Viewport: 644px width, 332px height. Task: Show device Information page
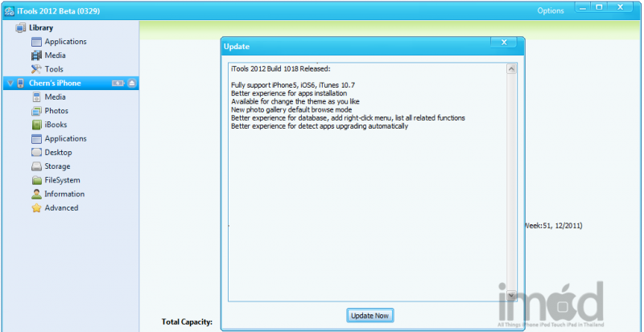click(64, 194)
